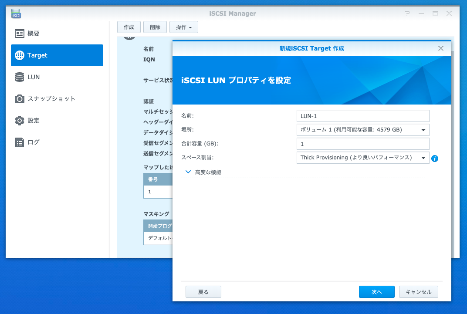This screenshot has height=314, width=467.
Task: Click the 高度な機能 label text
Action: 208,172
